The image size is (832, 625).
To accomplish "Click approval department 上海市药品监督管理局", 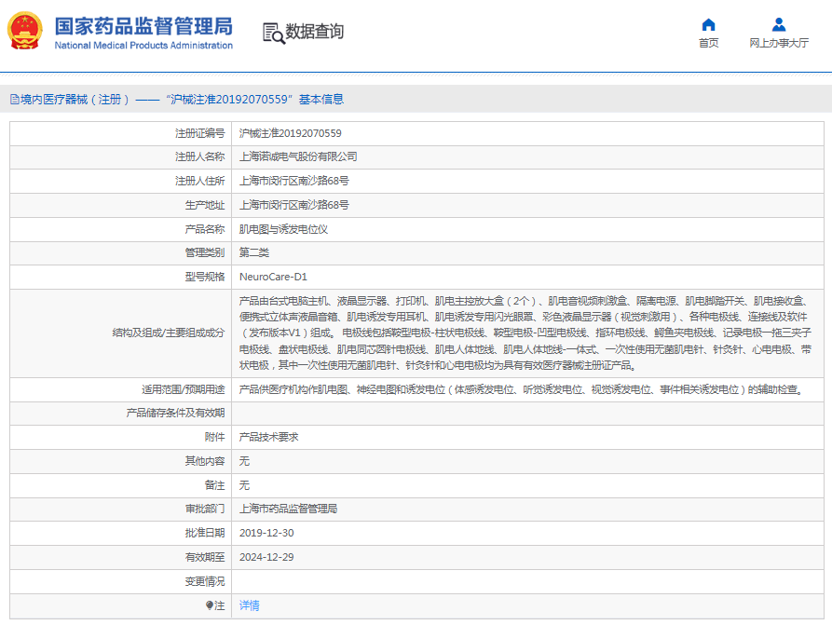I will 288,509.
